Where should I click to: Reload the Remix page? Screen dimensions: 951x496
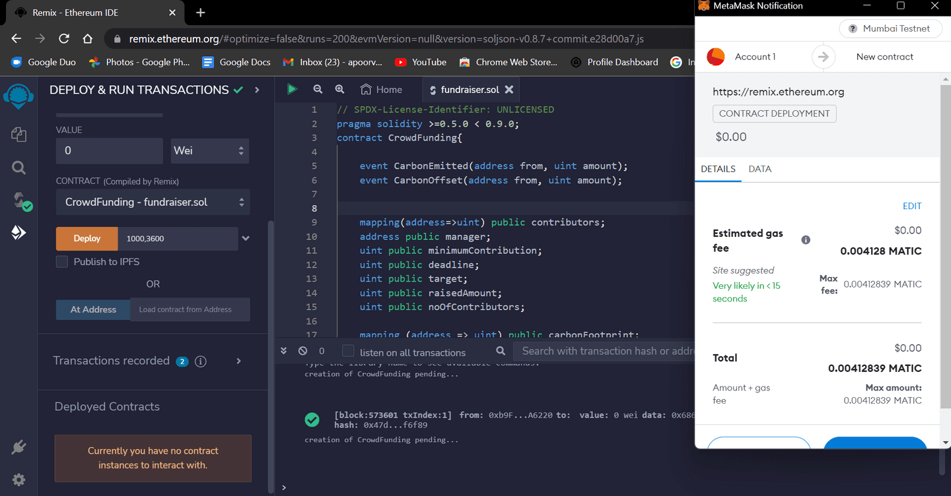[64, 39]
